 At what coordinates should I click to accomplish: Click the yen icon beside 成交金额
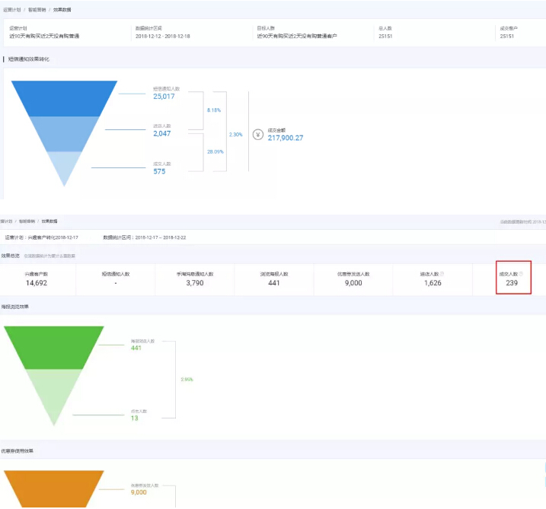(258, 135)
